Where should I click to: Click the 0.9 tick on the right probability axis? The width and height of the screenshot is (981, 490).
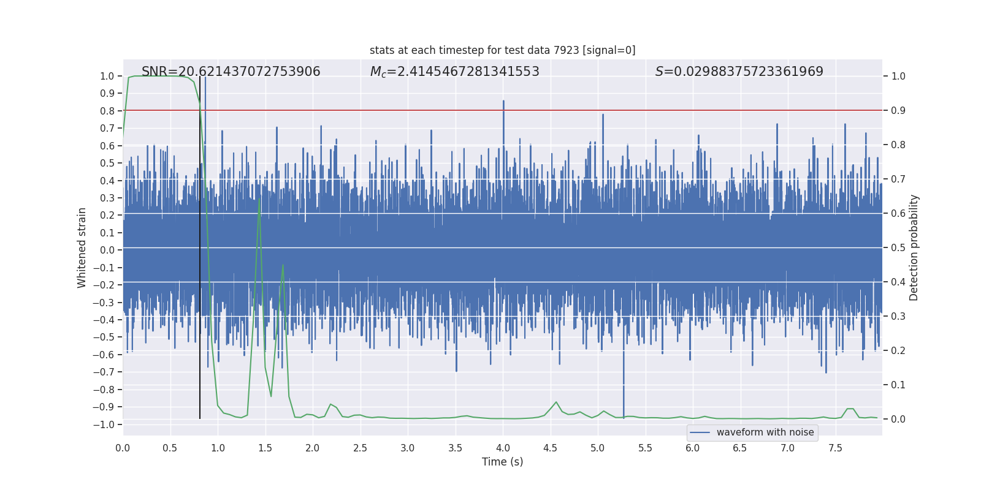click(x=898, y=111)
